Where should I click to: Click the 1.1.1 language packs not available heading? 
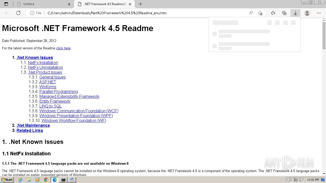tap(65, 163)
